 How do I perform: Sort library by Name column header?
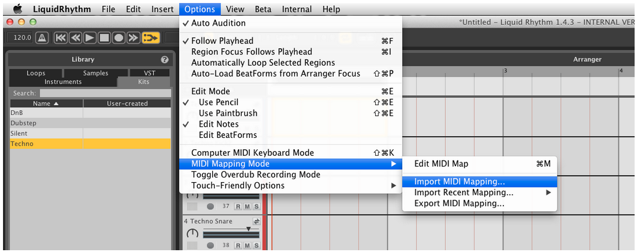click(46, 104)
